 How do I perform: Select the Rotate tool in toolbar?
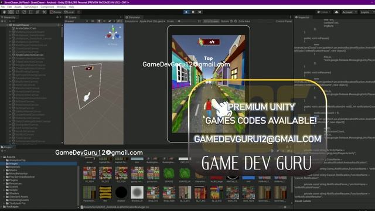18,12
